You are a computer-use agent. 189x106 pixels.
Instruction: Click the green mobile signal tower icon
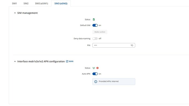pos(94,68)
